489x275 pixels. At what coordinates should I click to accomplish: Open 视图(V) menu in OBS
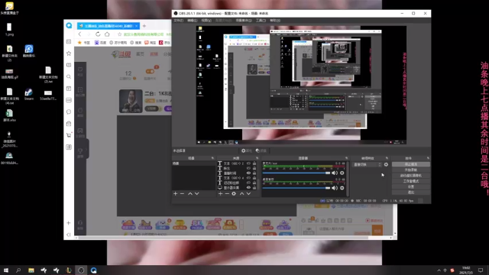(206, 21)
